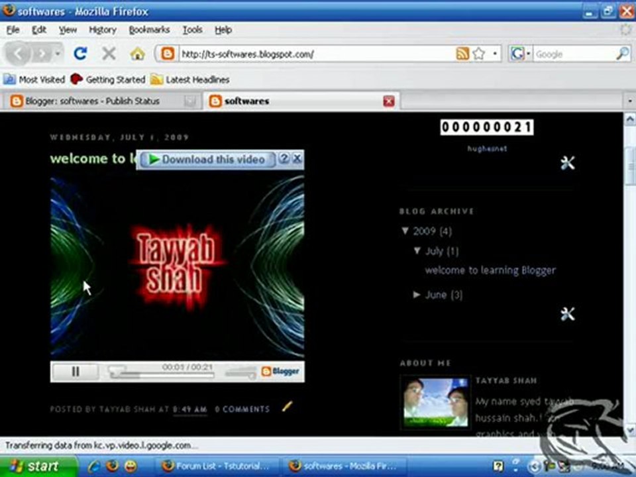Open welcome to learning Blogger archive entry
The width and height of the screenshot is (636, 477).
pyautogui.click(x=490, y=270)
